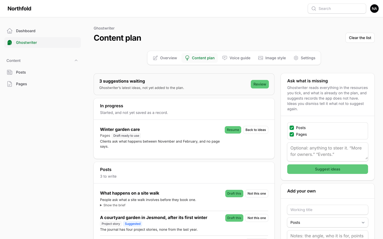This screenshot has height=239, width=383.
Task: Dismiss the site walk idea with Not this one
Action: [x=257, y=194]
